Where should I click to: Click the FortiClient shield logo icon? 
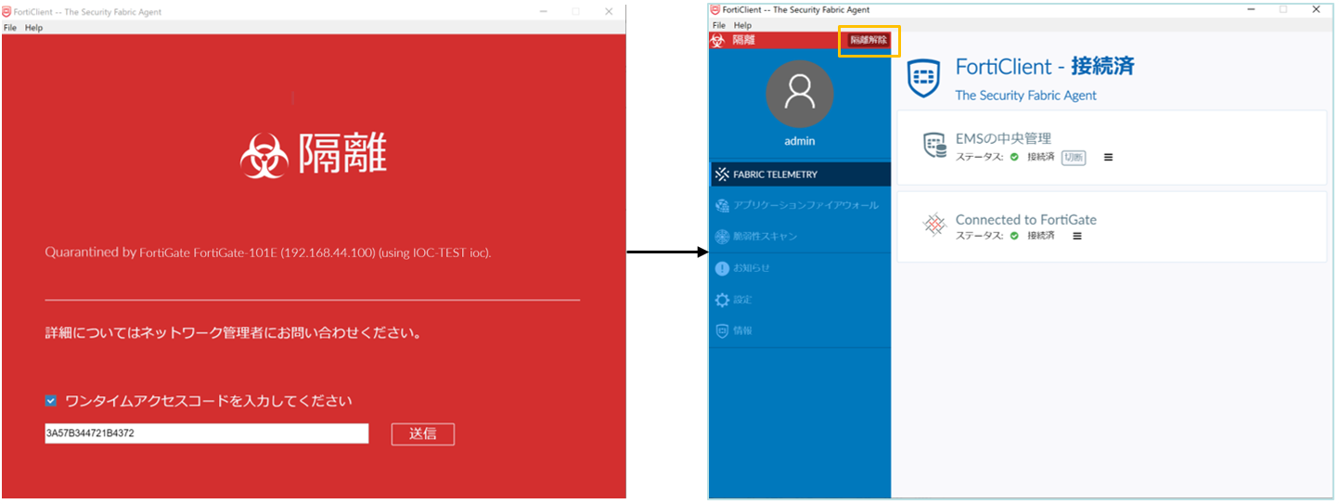pos(924,78)
